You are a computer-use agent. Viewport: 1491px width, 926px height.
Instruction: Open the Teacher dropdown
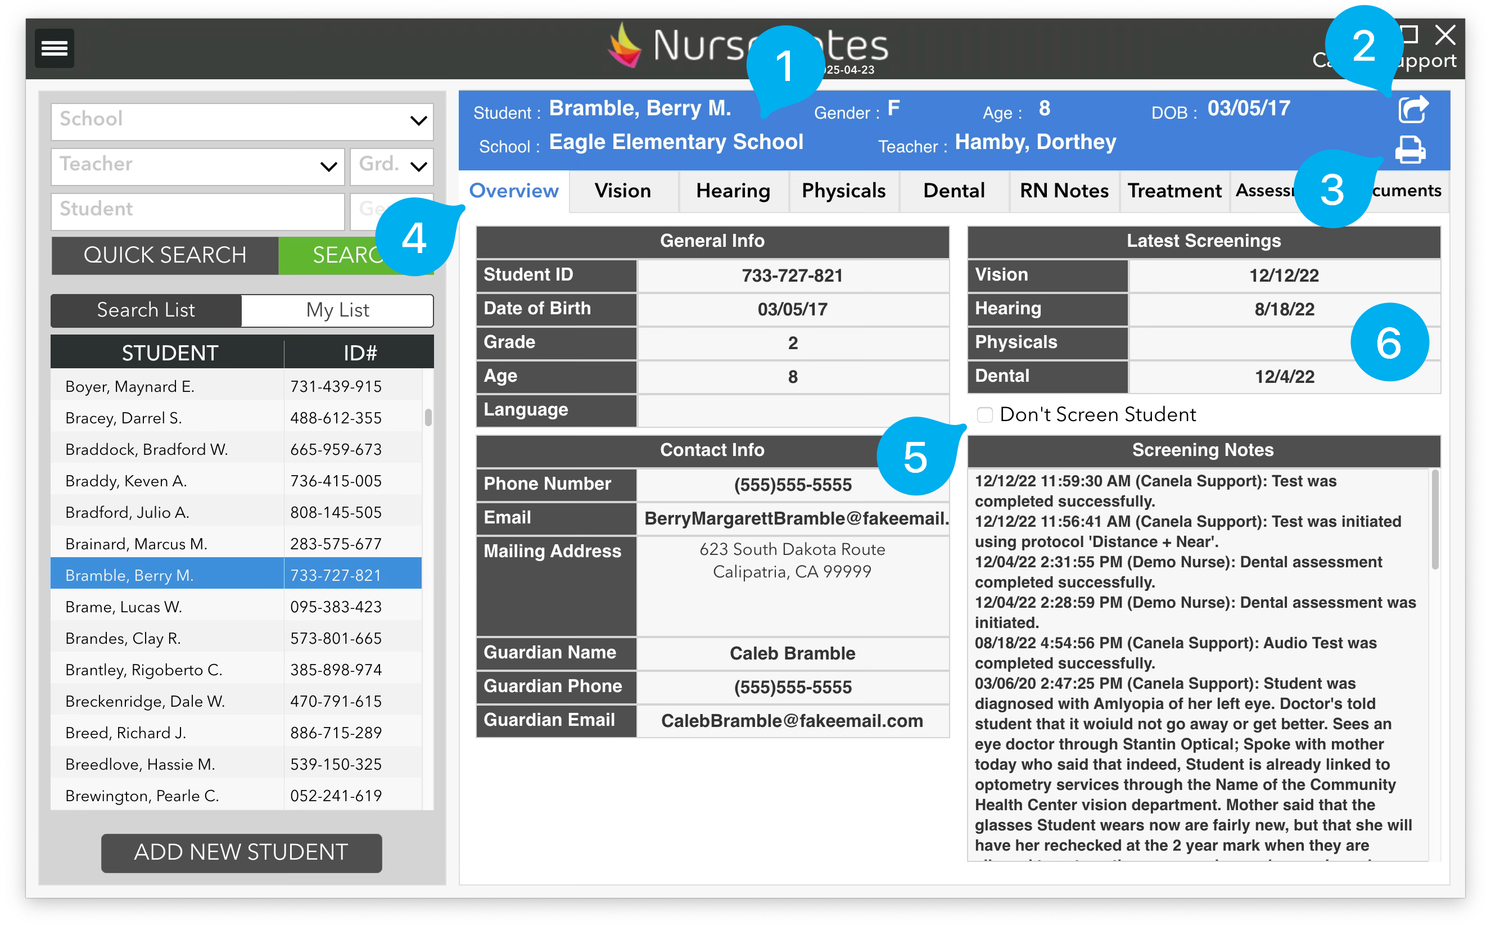pyautogui.click(x=197, y=165)
